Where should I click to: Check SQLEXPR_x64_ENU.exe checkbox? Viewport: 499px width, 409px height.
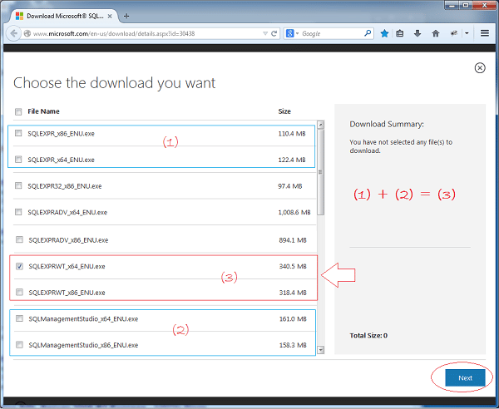pyautogui.click(x=18, y=160)
